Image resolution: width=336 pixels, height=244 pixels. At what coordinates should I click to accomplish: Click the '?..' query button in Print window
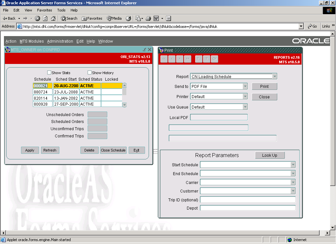199,59
